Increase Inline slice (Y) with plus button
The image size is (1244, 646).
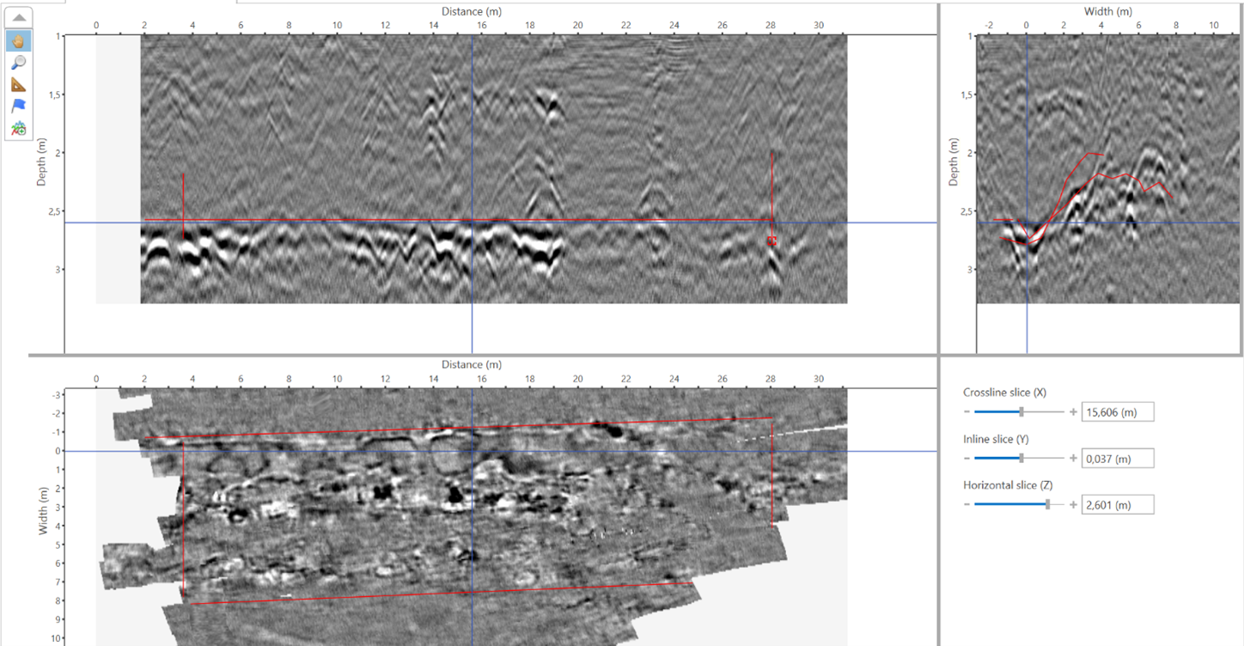click(x=1073, y=459)
